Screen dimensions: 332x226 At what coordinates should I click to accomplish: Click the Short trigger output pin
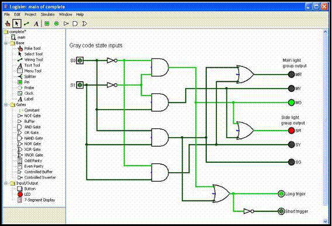[x=281, y=211]
